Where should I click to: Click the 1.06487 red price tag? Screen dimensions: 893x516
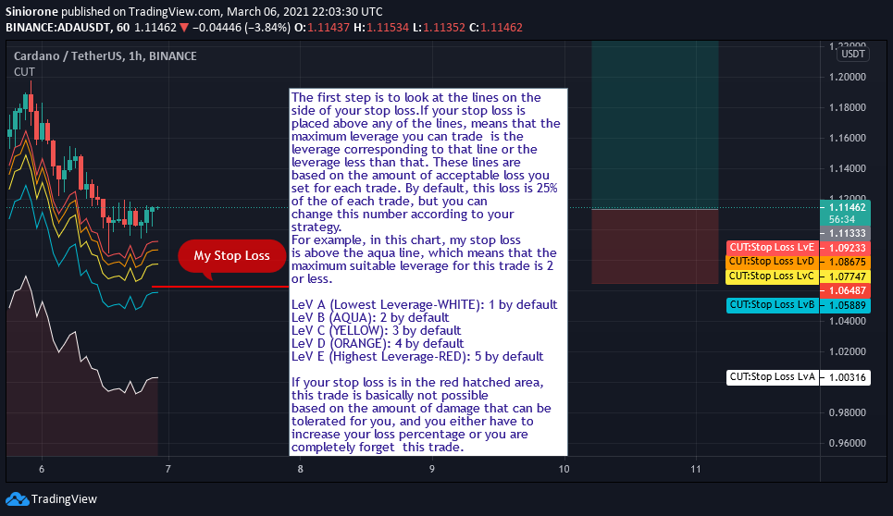tap(845, 290)
